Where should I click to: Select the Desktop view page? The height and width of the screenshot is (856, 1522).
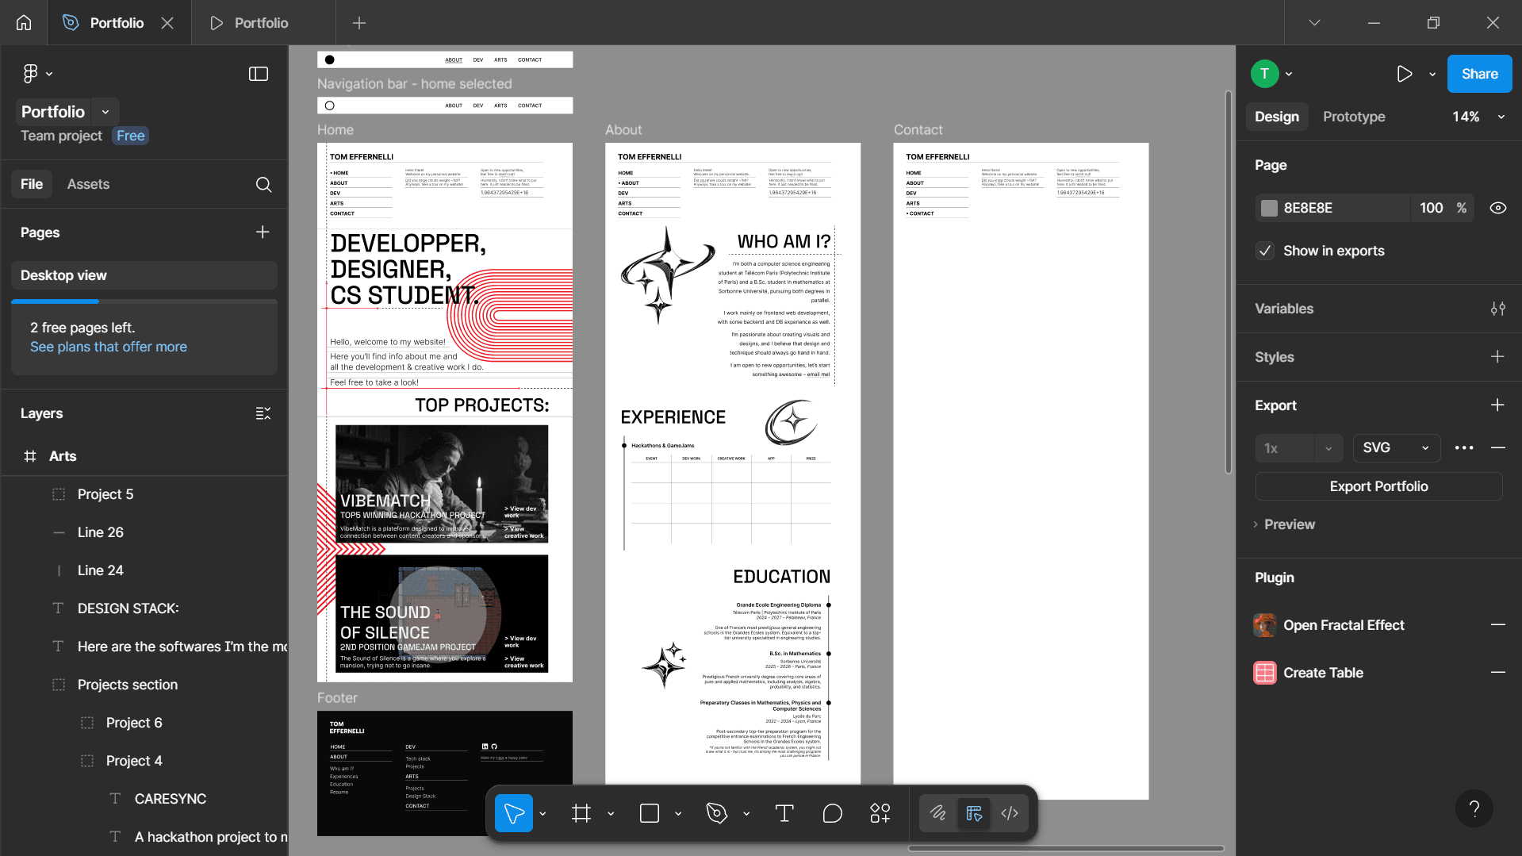[x=144, y=275]
